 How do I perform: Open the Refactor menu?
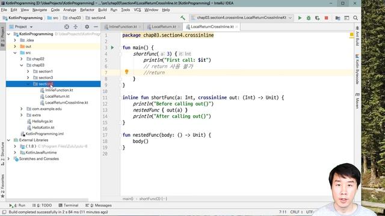[87, 10]
